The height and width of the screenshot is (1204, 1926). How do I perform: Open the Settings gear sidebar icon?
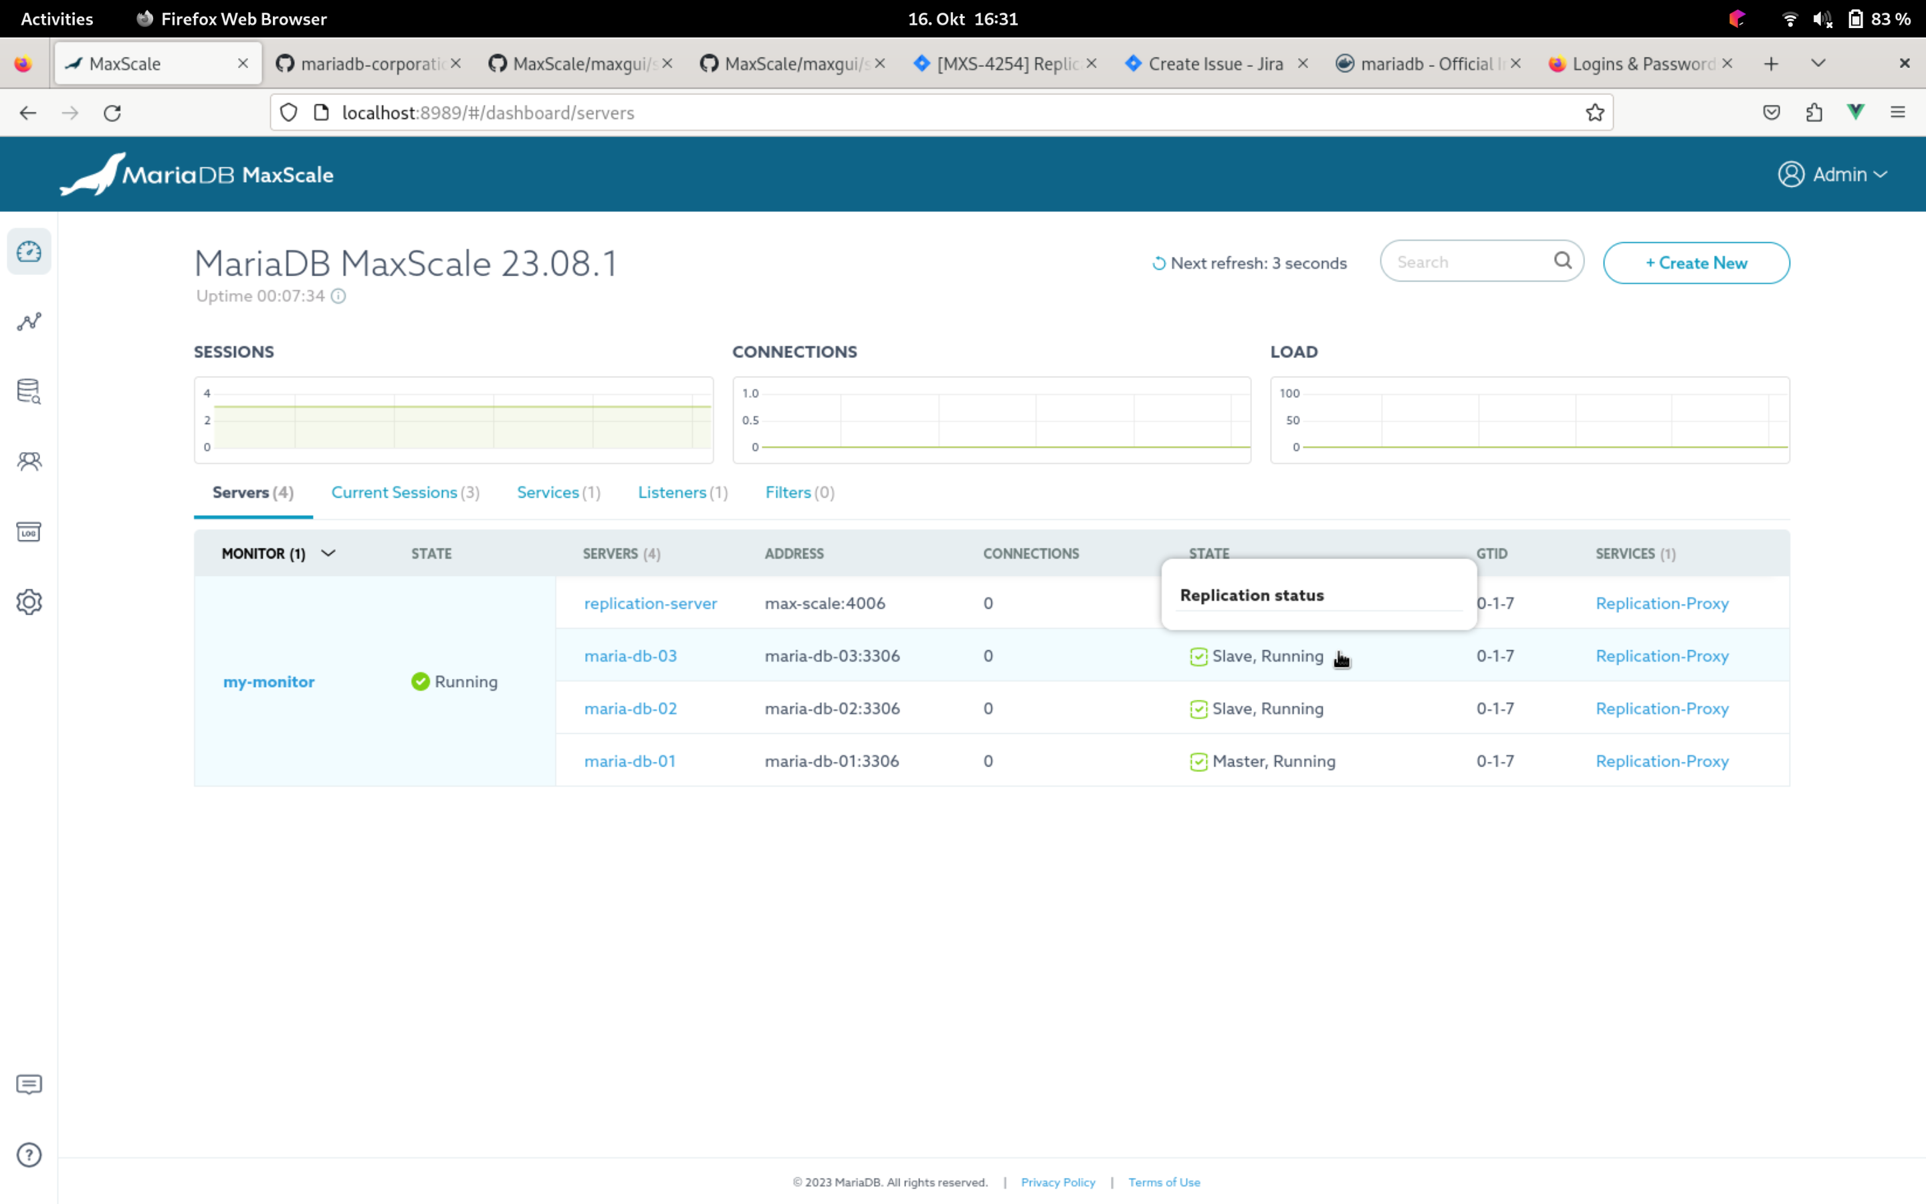coord(29,602)
